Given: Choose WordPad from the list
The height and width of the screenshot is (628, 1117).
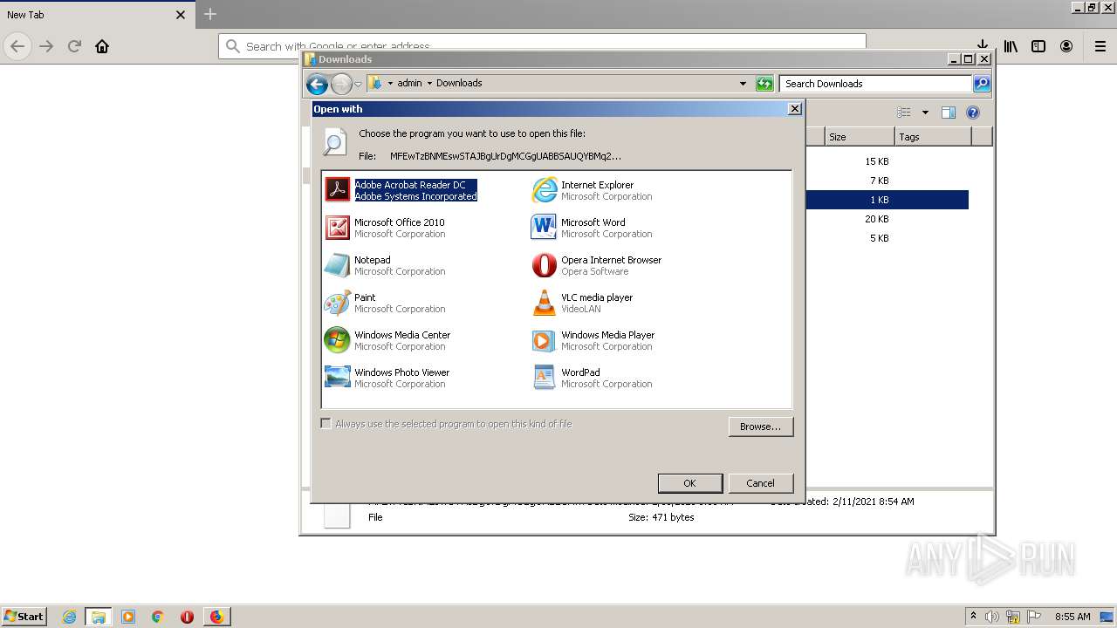Looking at the screenshot, I should point(593,378).
